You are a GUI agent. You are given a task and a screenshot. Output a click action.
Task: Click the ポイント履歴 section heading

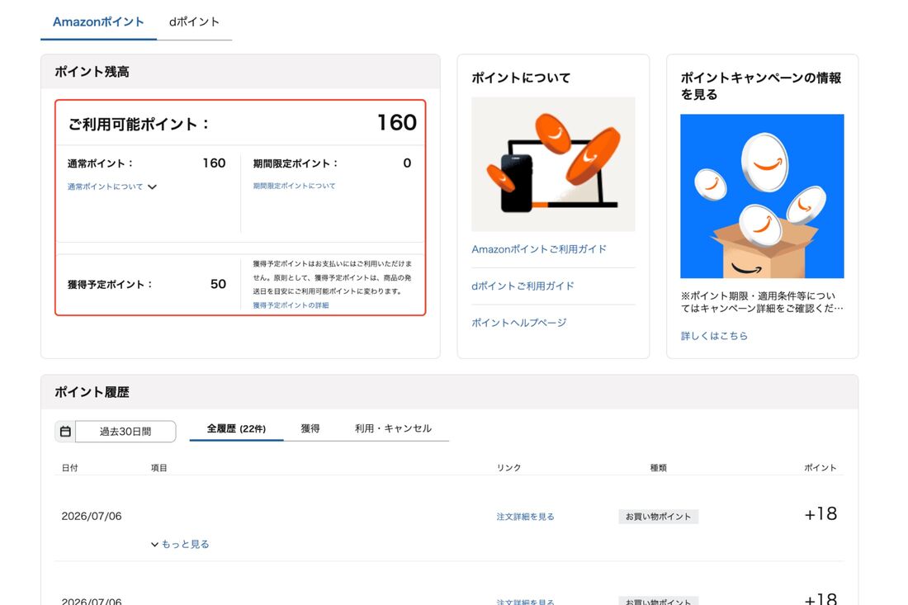pyautogui.click(x=92, y=392)
